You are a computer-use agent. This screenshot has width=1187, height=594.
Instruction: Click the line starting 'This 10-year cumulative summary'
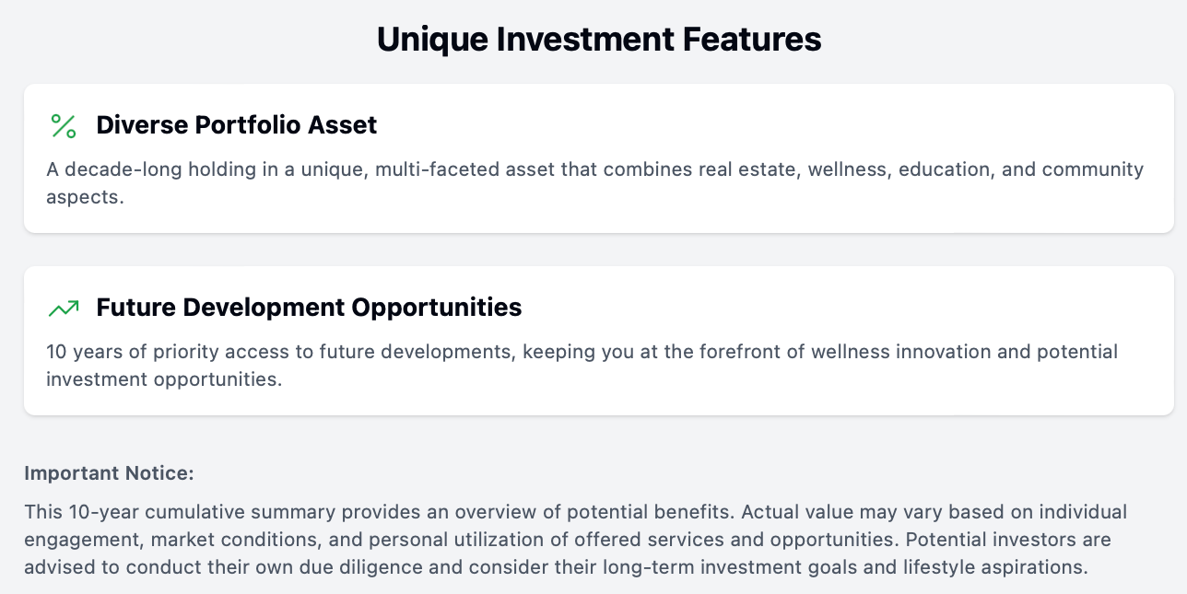(x=576, y=511)
